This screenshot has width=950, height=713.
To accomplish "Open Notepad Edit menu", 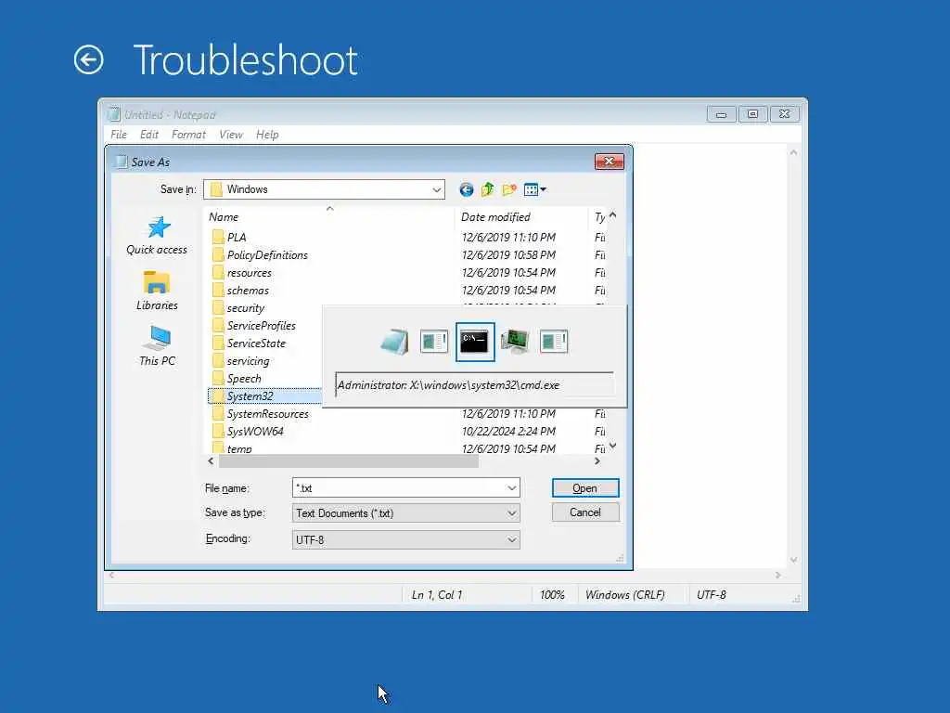I will [149, 135].
